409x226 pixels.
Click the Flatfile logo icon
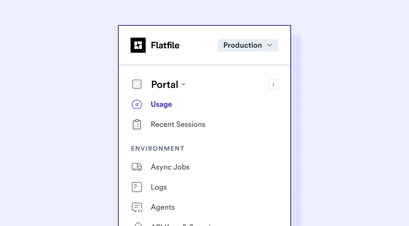[x=138, y=45]
